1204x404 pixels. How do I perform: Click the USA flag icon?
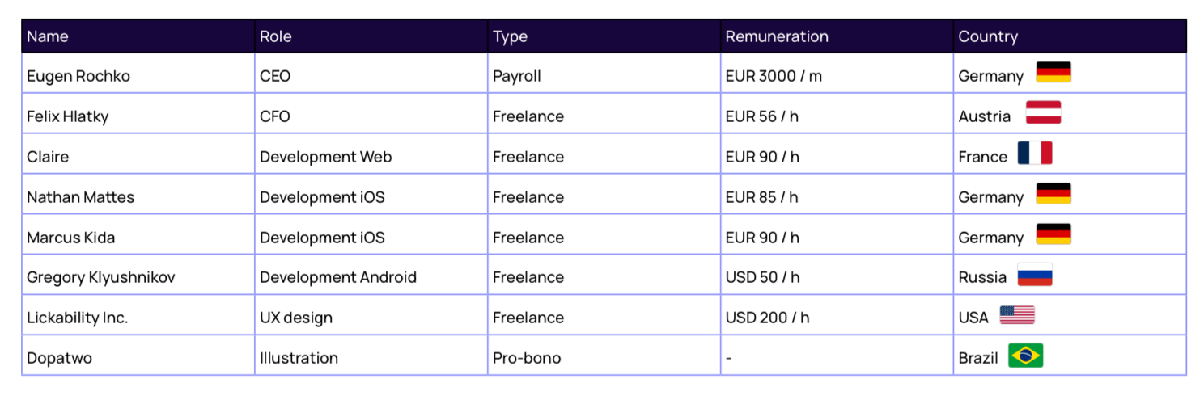point(1017,315)
